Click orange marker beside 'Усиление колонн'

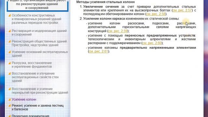pos(9,99)
